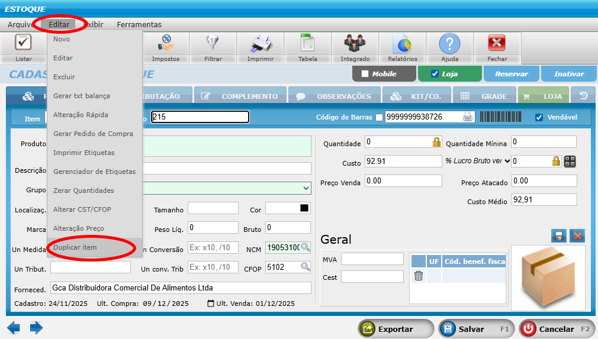The width and height of the screenshot is (598, 339).
Task: Click the trash icon in Geral section
Action: pyautogui.click(x=419, y=276)
